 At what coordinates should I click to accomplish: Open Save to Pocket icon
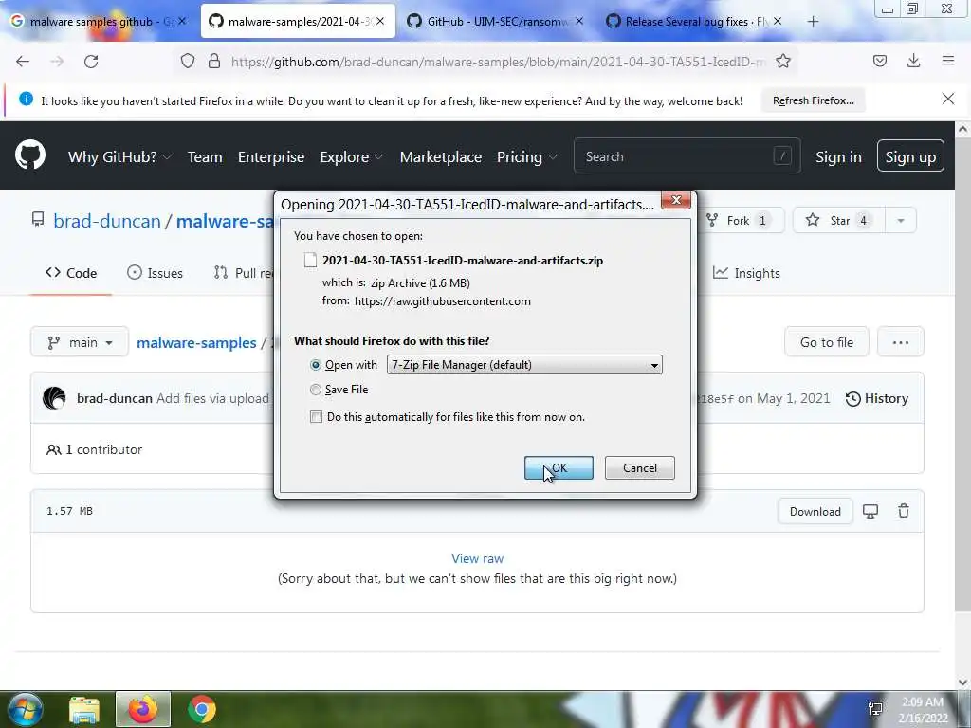tap(880, 61)
